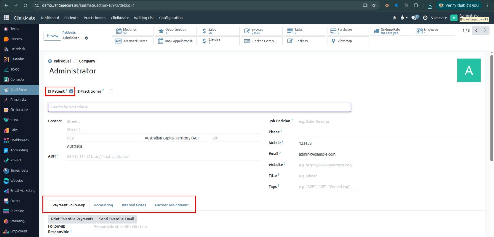Bookmark page with star icon
The image size is (494, 237).
click(374, 5)
